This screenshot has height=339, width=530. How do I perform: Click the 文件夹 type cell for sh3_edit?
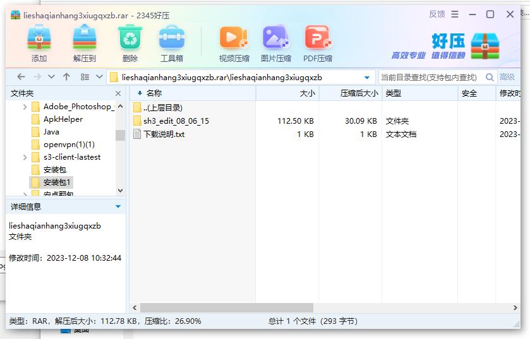click(397, 121)
